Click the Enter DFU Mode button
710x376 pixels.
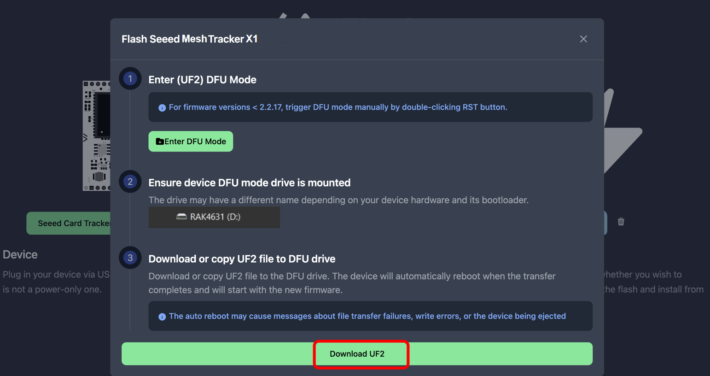[x=191, y=141]
